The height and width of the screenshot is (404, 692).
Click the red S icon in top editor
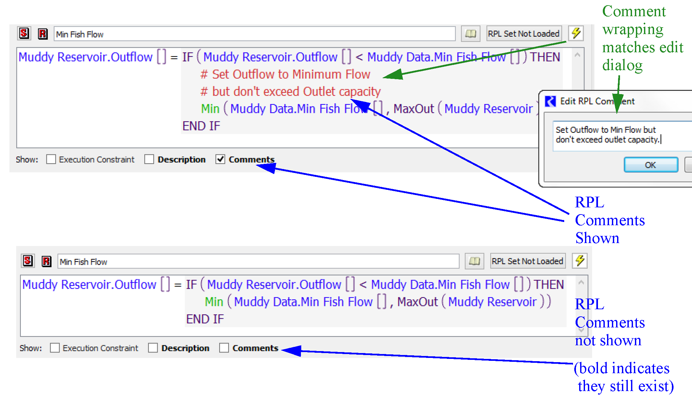tap(24, 33)
